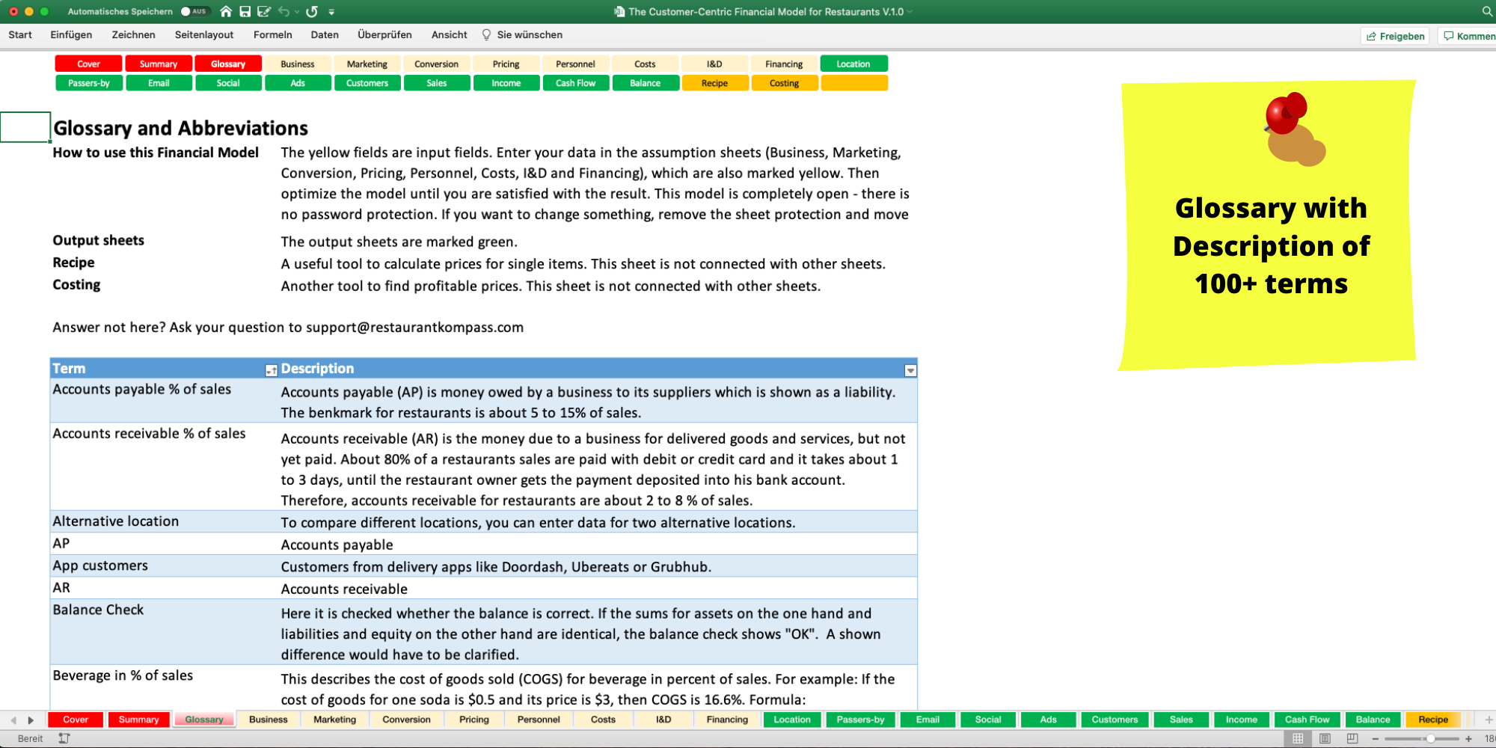
Task: Click the zoom out minus icon
Action: (1375, 738)
